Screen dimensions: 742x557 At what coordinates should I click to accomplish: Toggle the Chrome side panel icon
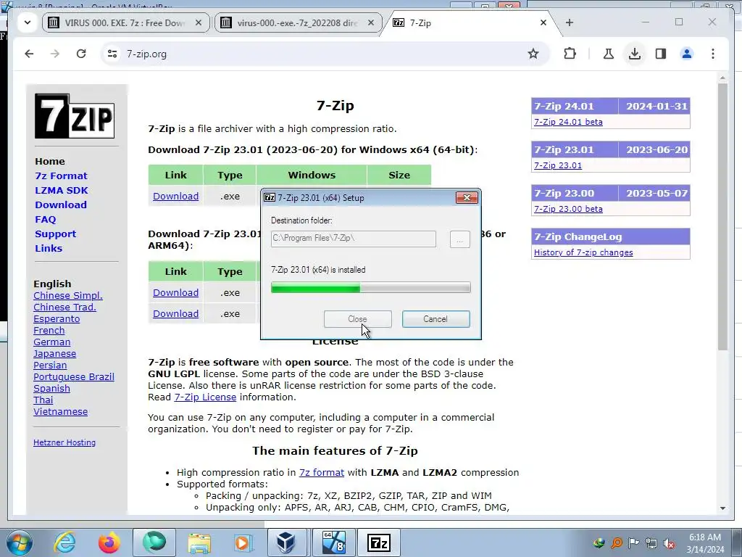(661, 54)
